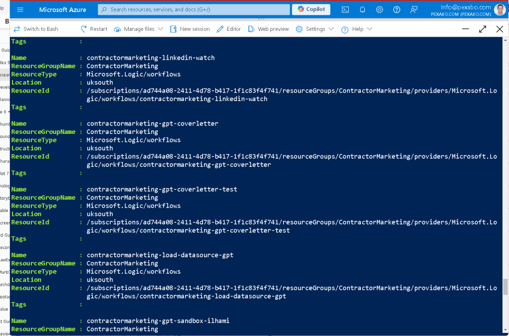Click the Copilot button
509x336 pixels.
point(311,9)
